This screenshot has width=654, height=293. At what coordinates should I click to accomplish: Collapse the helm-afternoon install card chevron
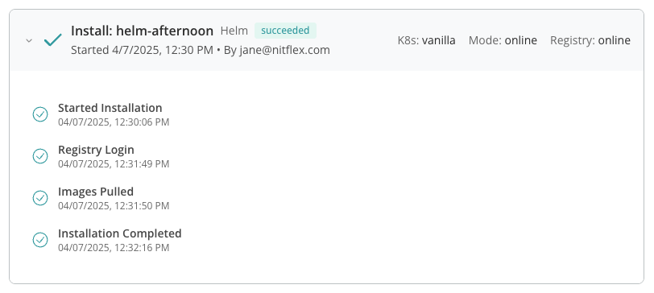[x=29, y=41]
